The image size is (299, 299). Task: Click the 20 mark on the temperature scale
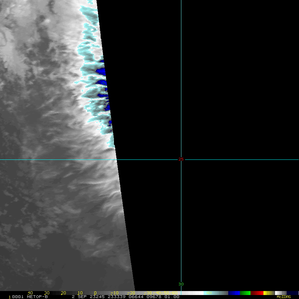[x=63, y=293]
